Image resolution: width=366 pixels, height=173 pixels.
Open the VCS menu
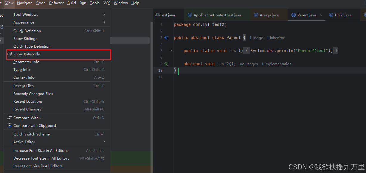click(x=107, y=3)
